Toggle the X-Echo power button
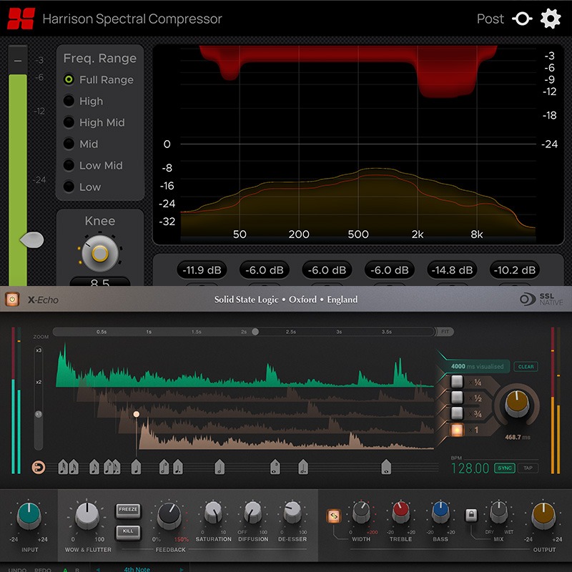572x572 pixels. point(12,300)
